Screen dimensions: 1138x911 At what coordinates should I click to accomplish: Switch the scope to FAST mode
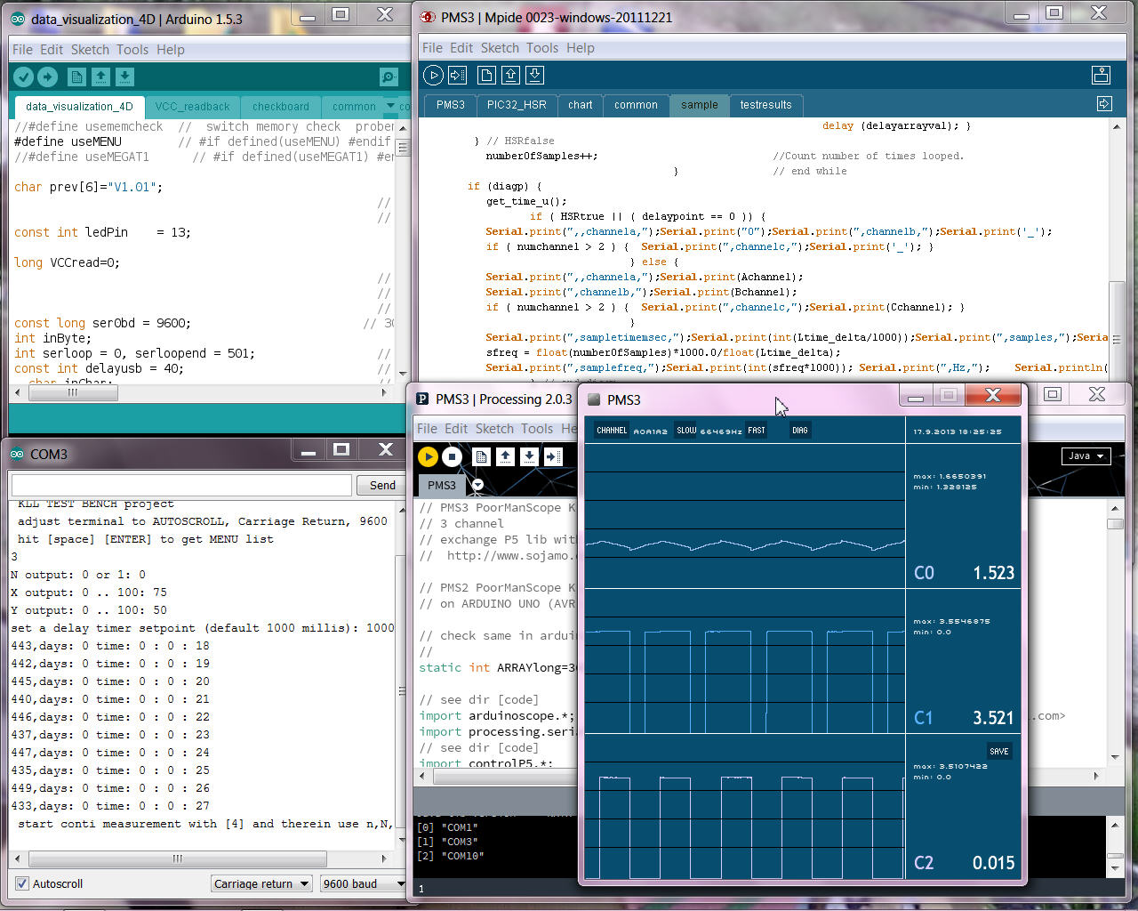click(x=756, y=431)
